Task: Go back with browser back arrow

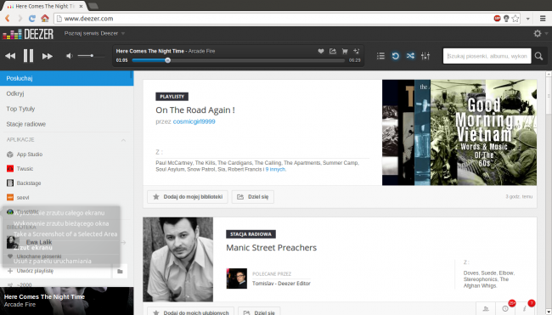Action: [8, 19]
